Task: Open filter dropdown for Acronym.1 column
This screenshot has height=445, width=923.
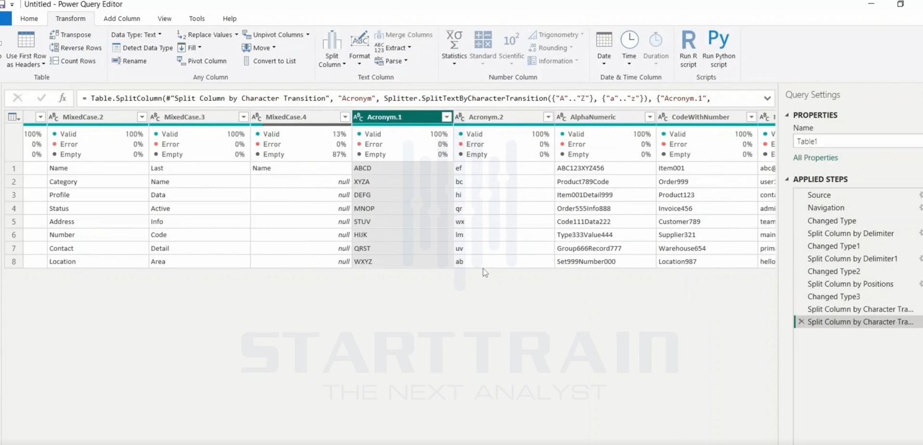Action: 447,117
